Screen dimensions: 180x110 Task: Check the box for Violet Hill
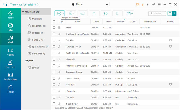click(x=54, y=59)
